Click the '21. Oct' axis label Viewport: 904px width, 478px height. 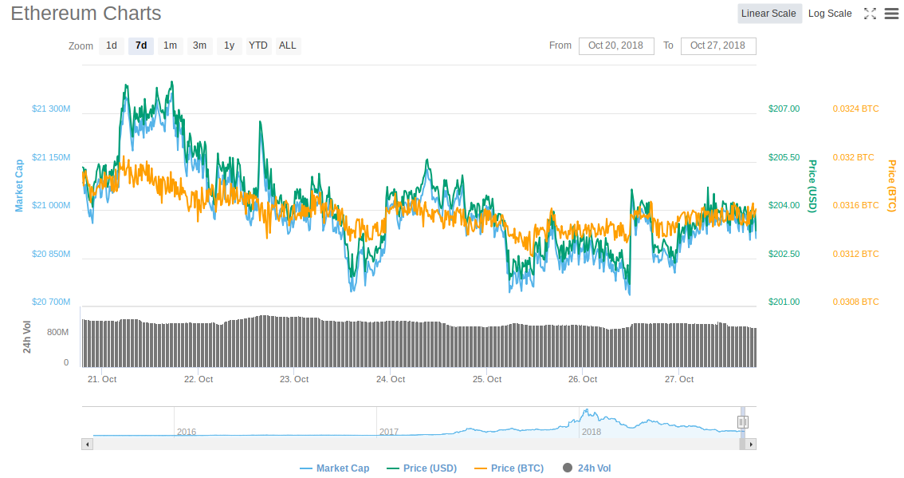click(102, 379)
